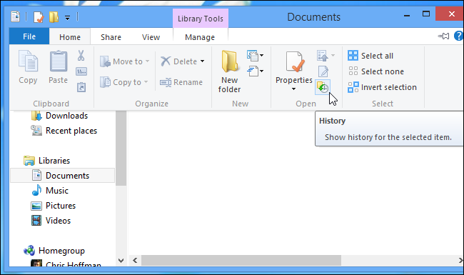Click the Paste shortcut icon
The height and width of the screenshot is (275, 464).
[81, 87]
